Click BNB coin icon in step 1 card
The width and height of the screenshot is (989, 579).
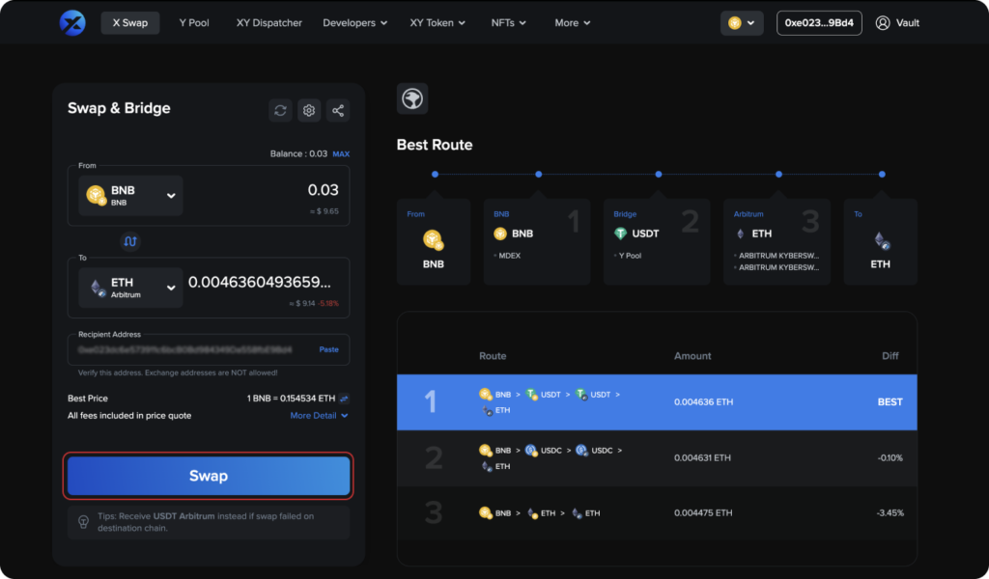500,234
